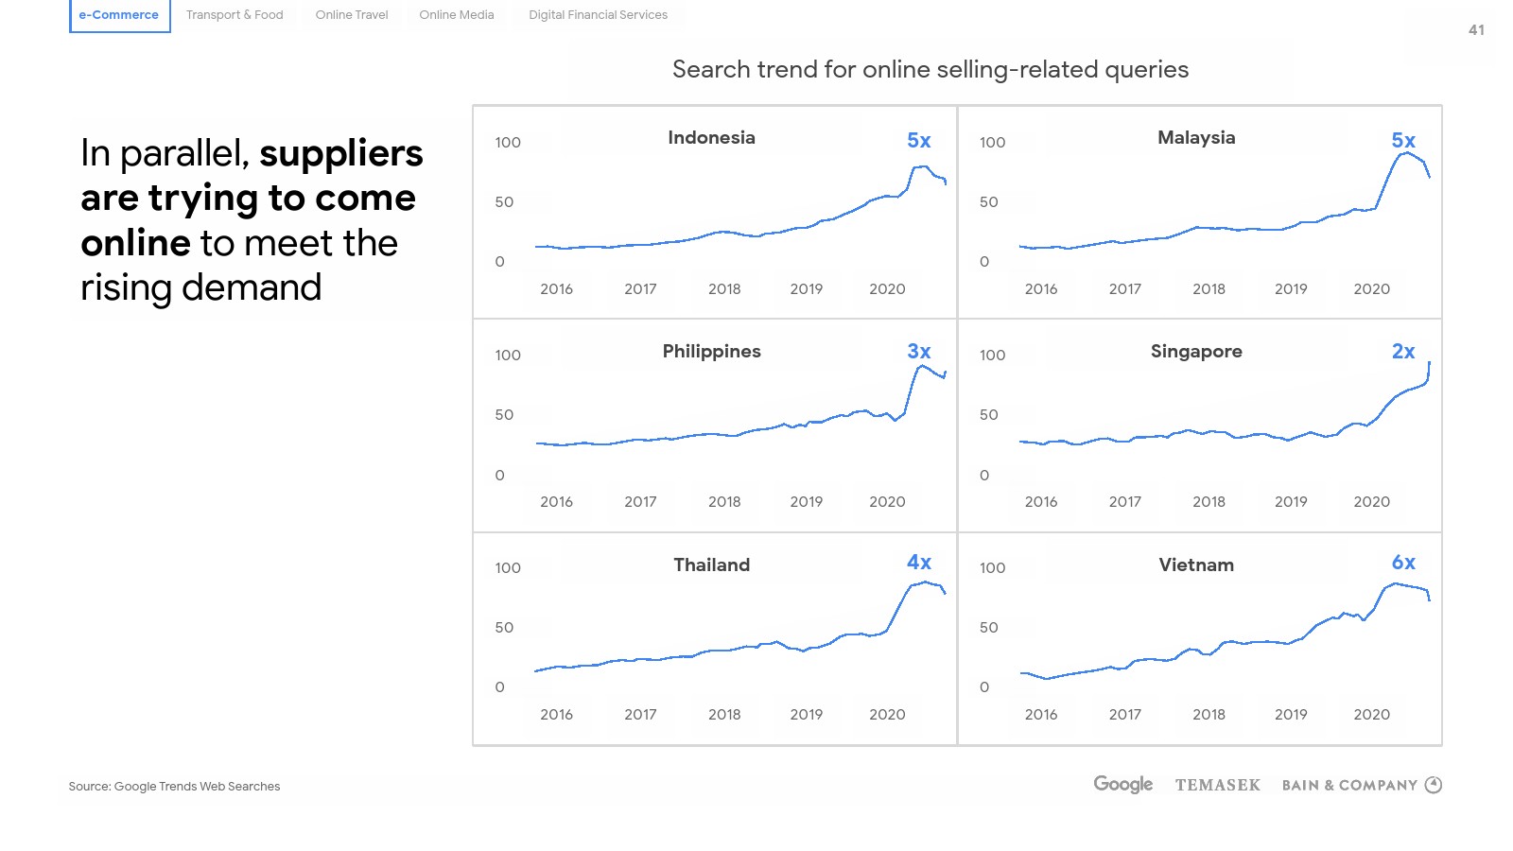Click the Singapore 2x growth label
The height and width of the screenshot is (851, 1513).
(1403, 352)
